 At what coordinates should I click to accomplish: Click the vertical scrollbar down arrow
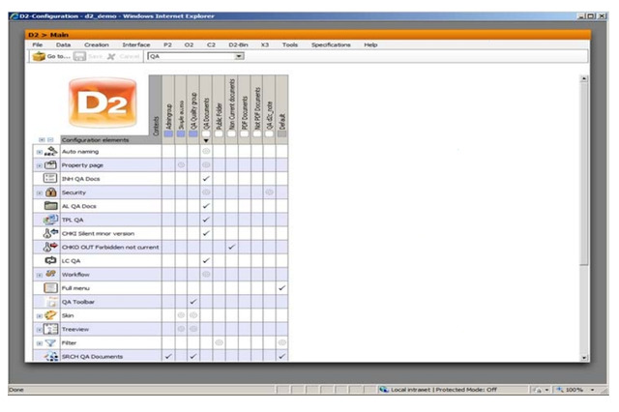[x=584, y=358]
